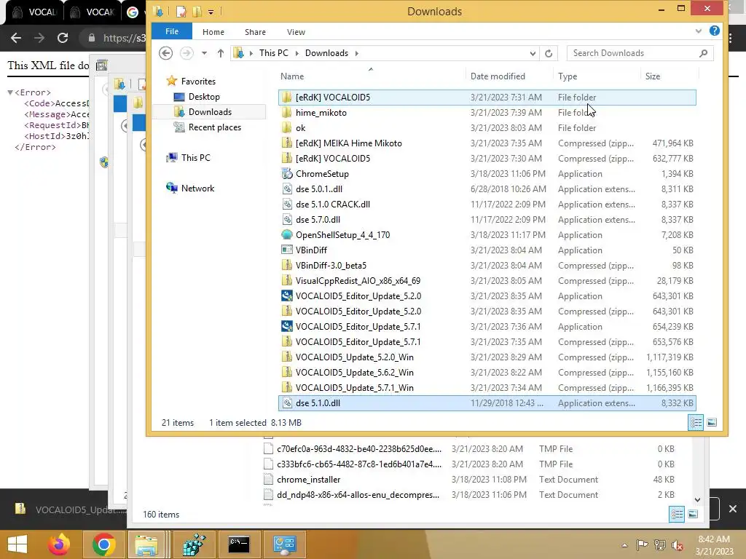This screenshot has height=559, width=746.
Task: Open Command Prompt from the taskbar
Action: click(x=239, y=544)
